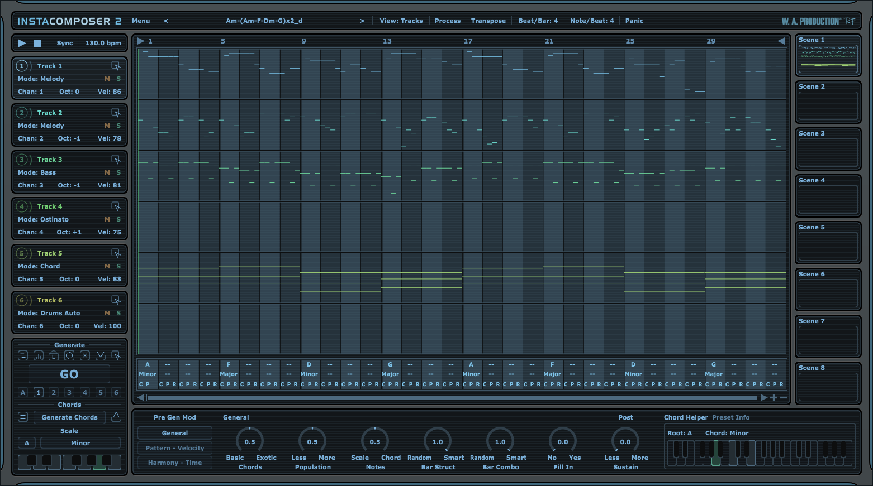Click the drag-export icon on Track 2
Viewport: 873px width, 486px height.
[116, 113]
